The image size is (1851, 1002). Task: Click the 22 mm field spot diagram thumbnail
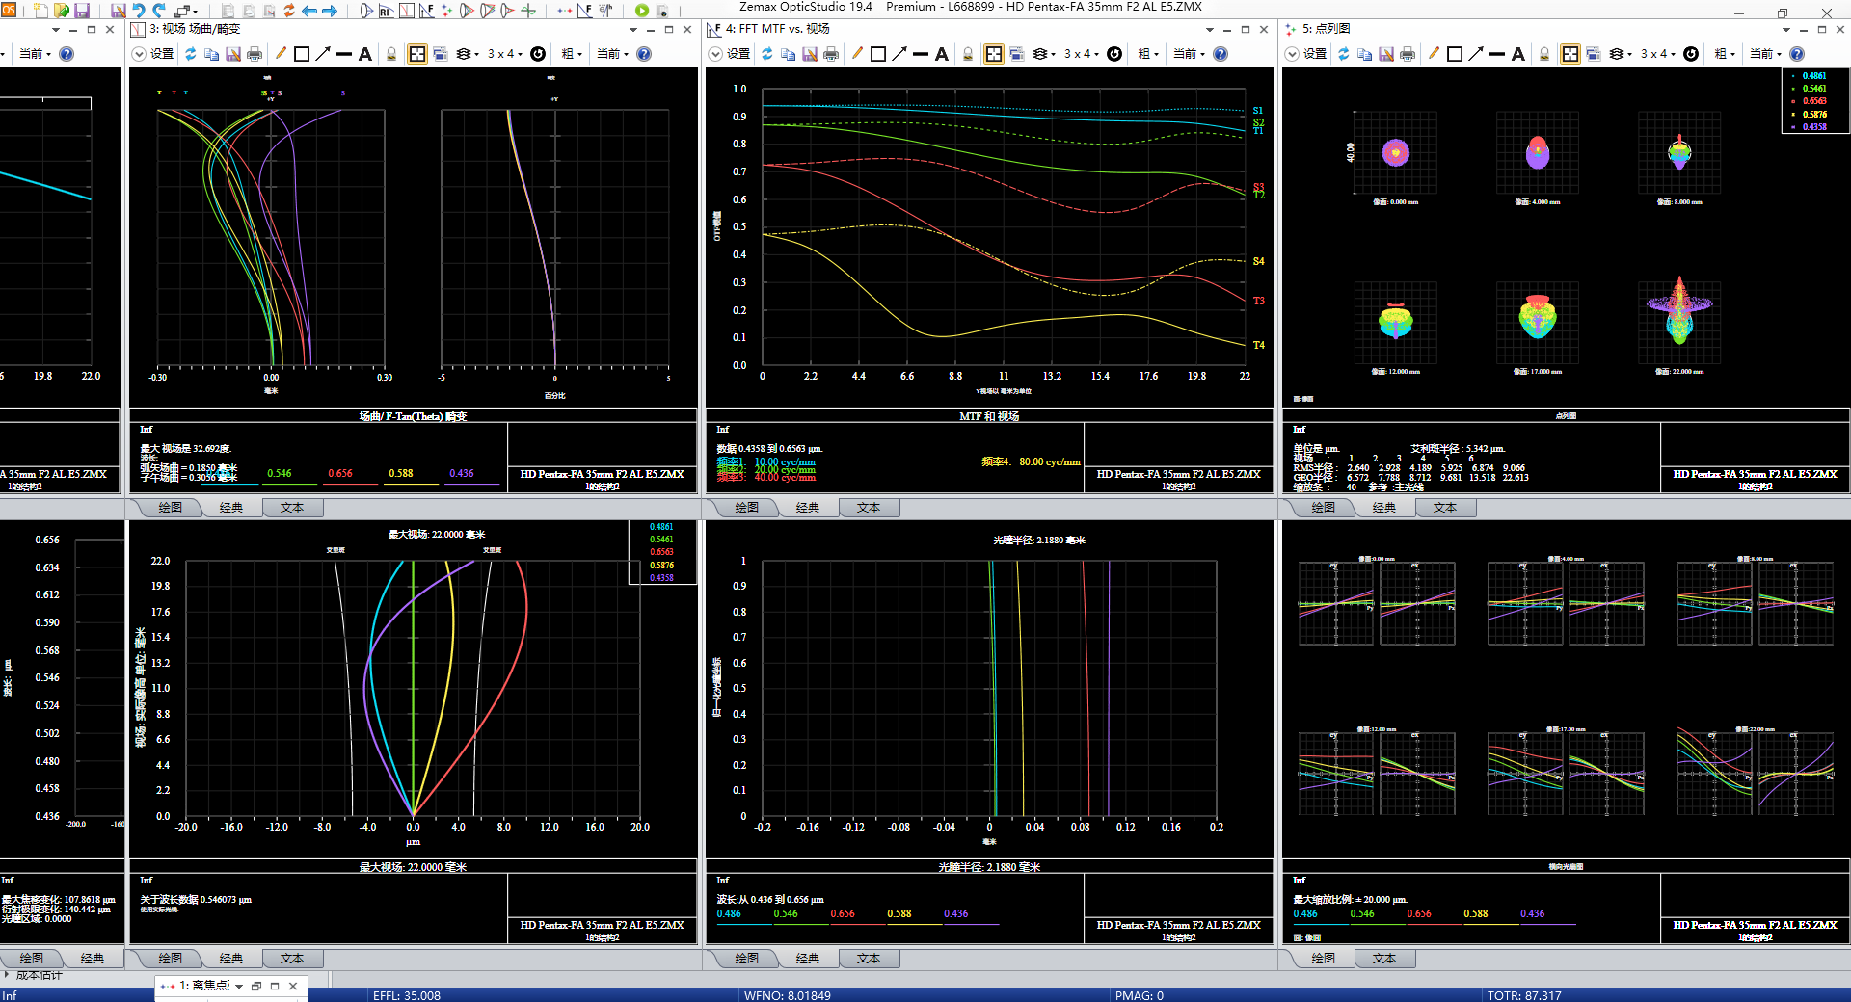pyautogui.click(x=1679, y=321)
